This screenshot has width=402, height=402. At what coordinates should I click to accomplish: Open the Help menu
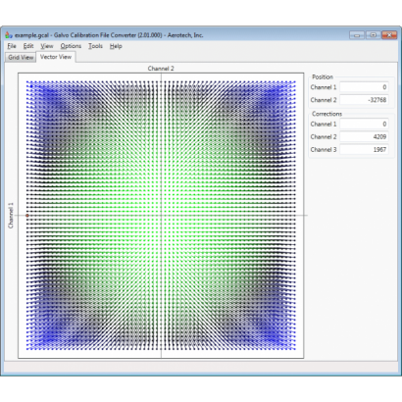(116, 46)
